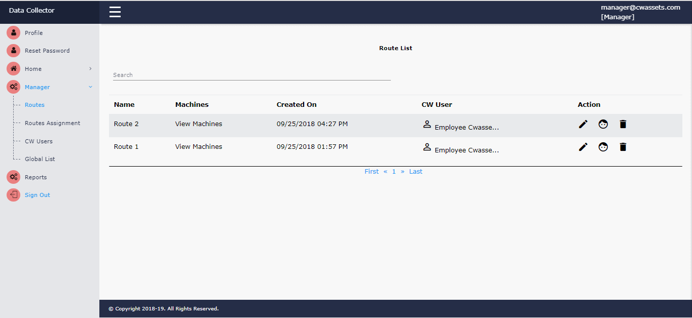Image resolution: width=692 pixels, height=318 pixels.
Task: Click the previous page « link
Action: [x=385, y=172]
